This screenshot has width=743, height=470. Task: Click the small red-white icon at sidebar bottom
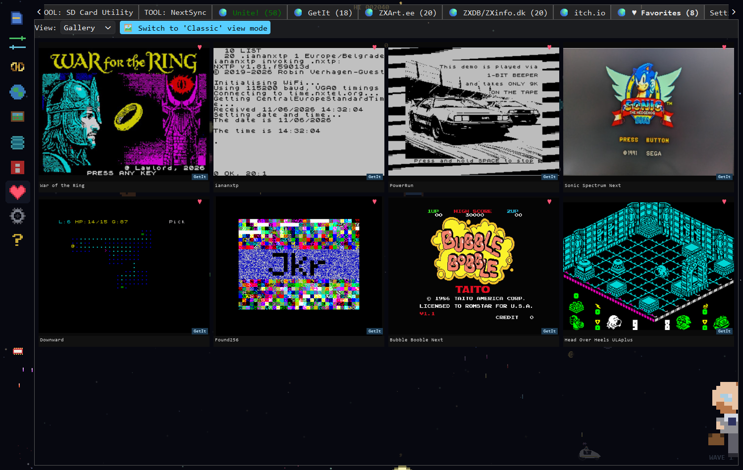[18, 351]
